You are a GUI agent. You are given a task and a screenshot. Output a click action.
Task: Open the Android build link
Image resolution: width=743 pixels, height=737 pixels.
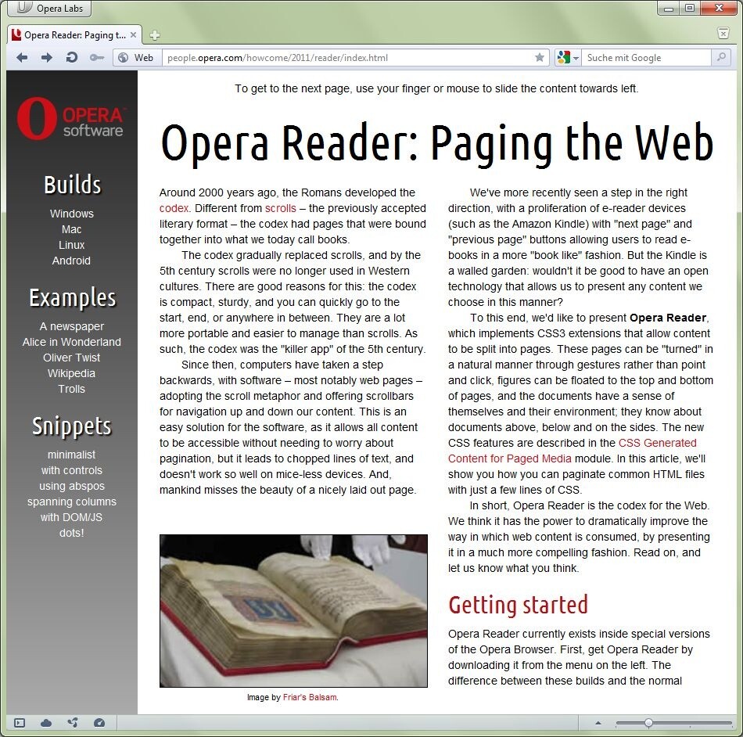tap(71, 261)
